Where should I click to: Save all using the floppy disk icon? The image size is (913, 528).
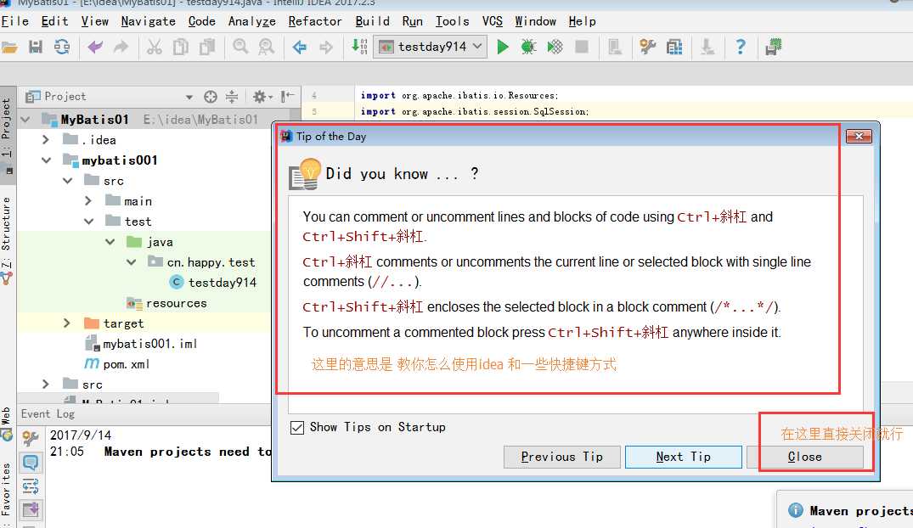tap(36, 48)
